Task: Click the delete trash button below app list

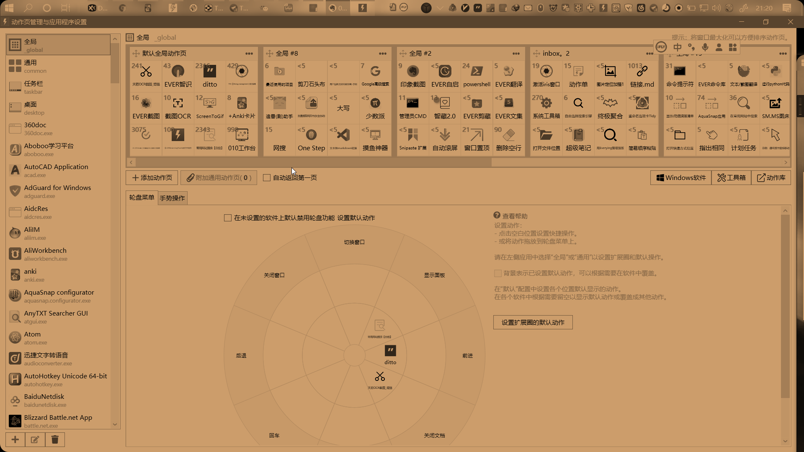Action: [x=55, y=439]
